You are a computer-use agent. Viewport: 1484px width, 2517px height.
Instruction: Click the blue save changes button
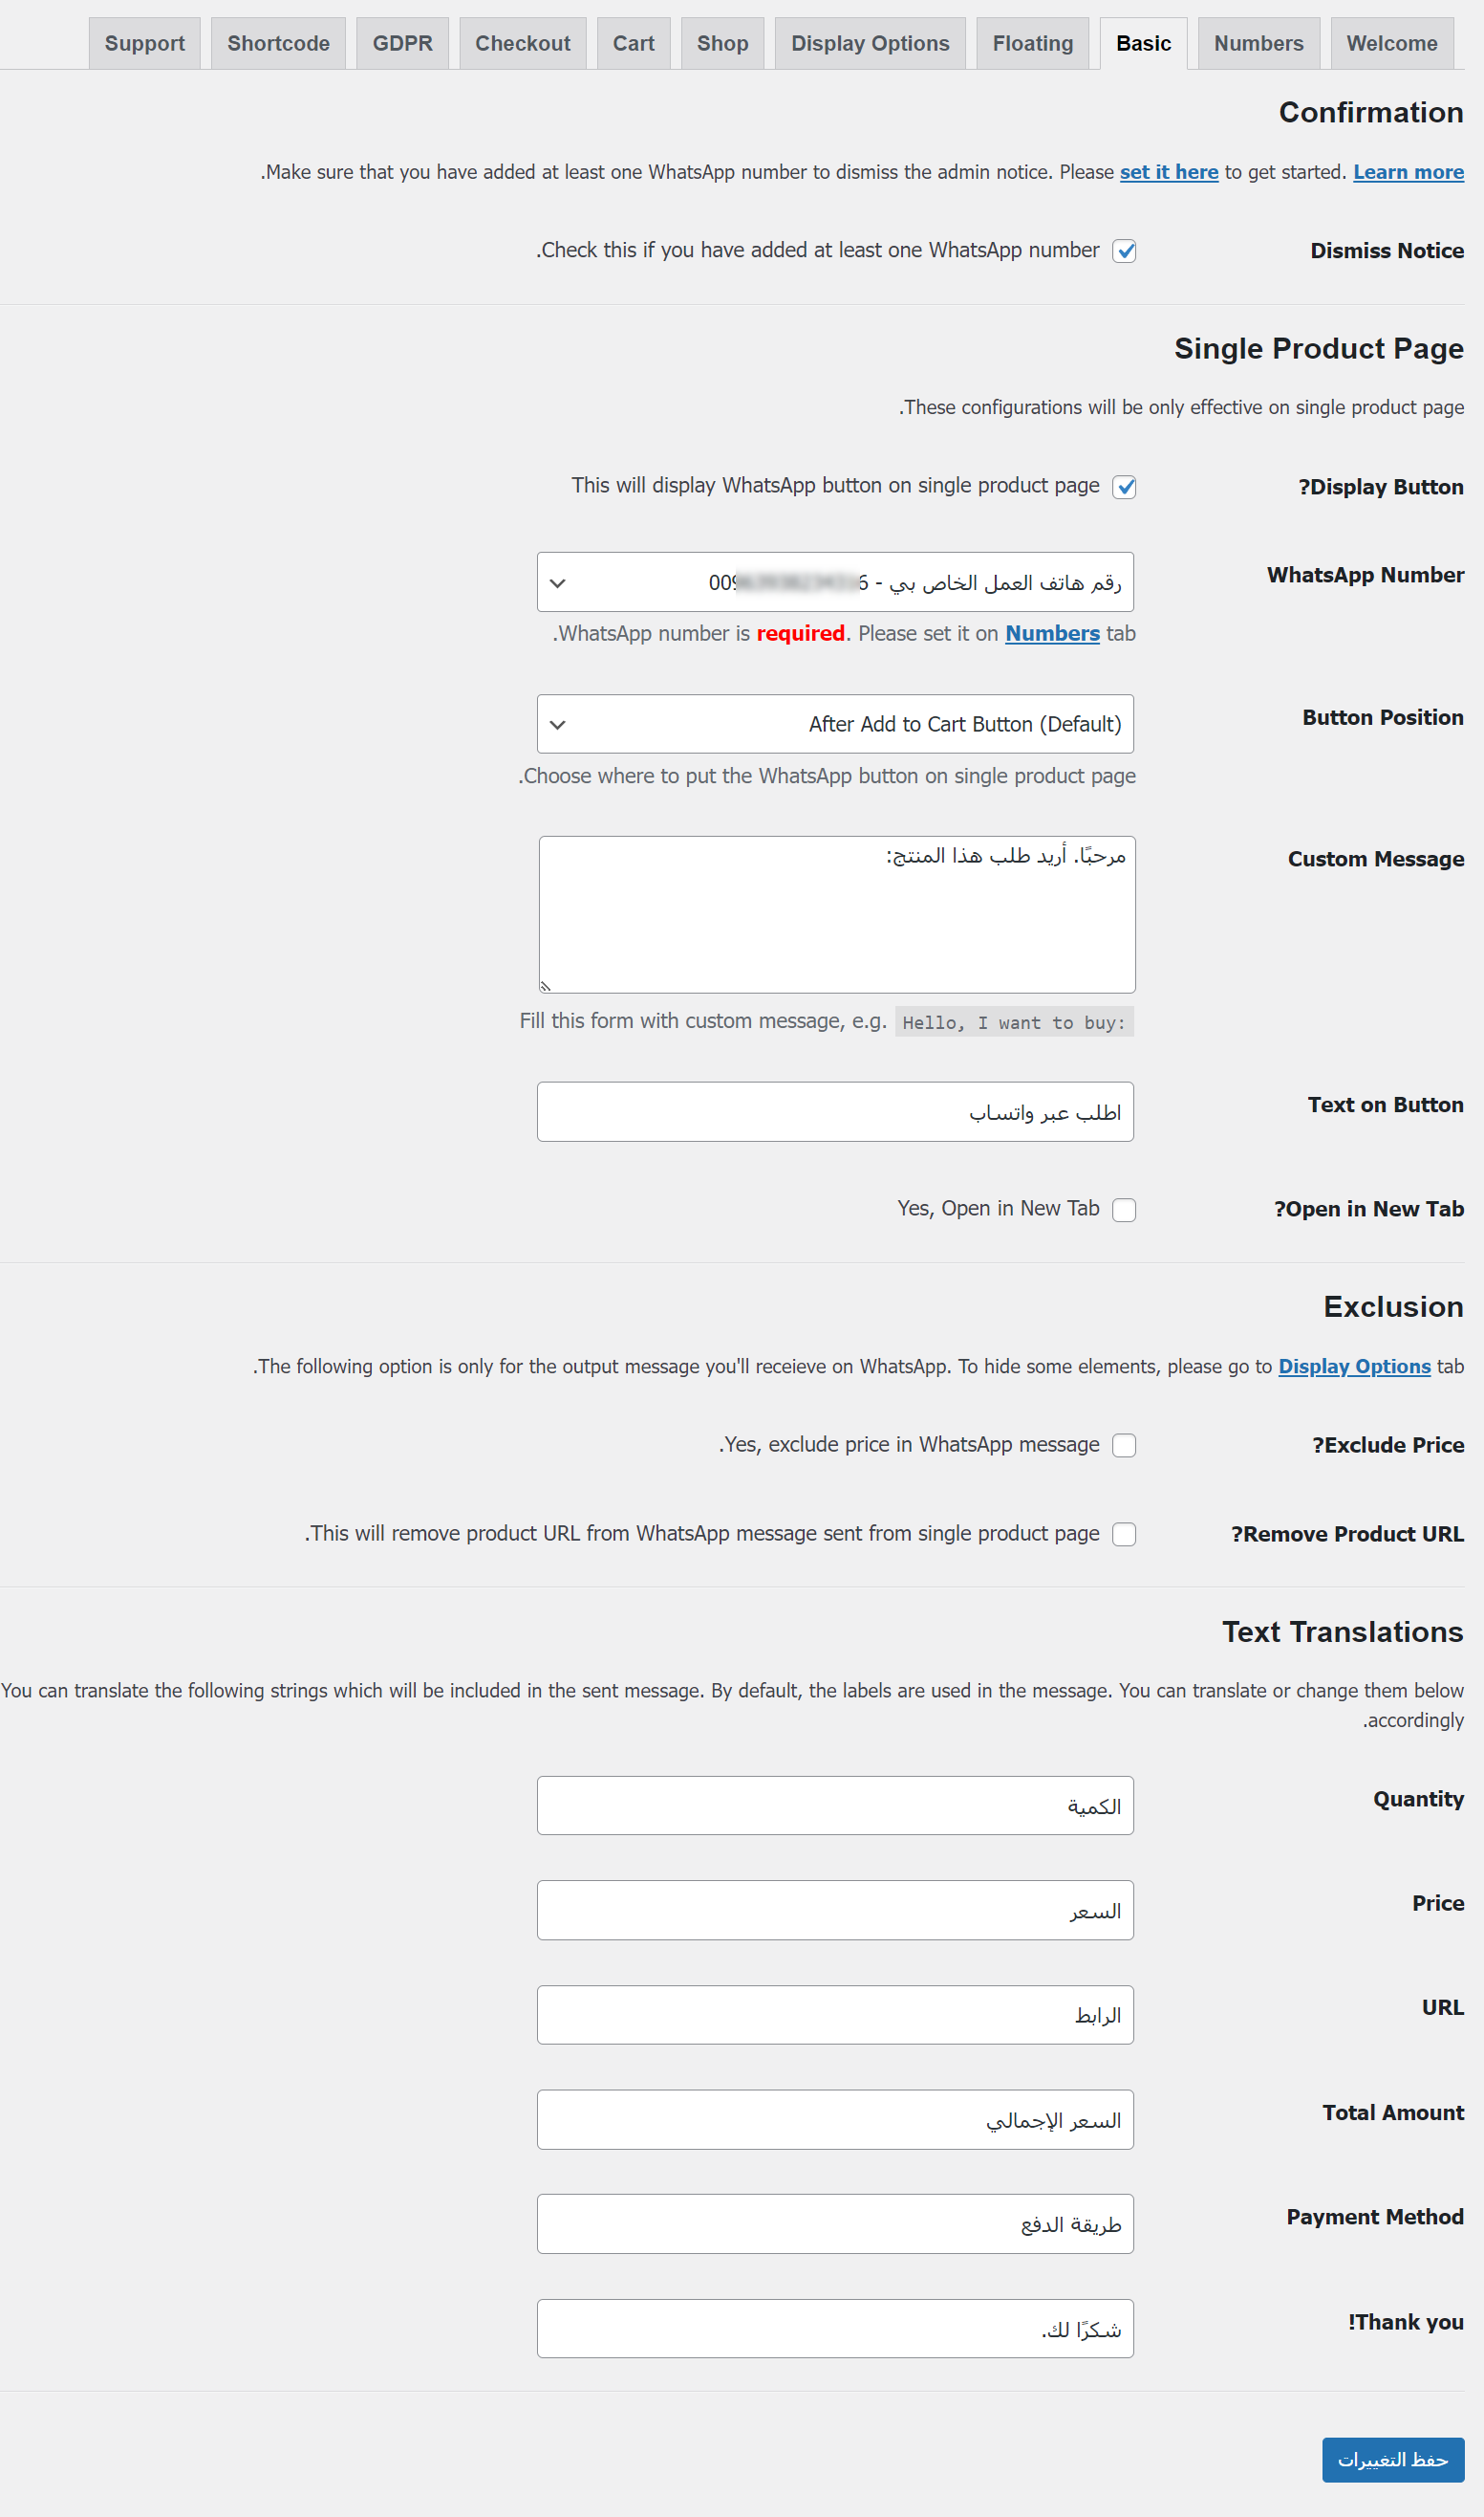tap(1392, 2459)
